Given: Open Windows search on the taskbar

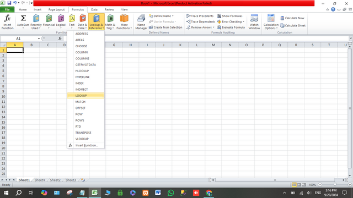Looking at the screenshot, I should coord(19,193).
